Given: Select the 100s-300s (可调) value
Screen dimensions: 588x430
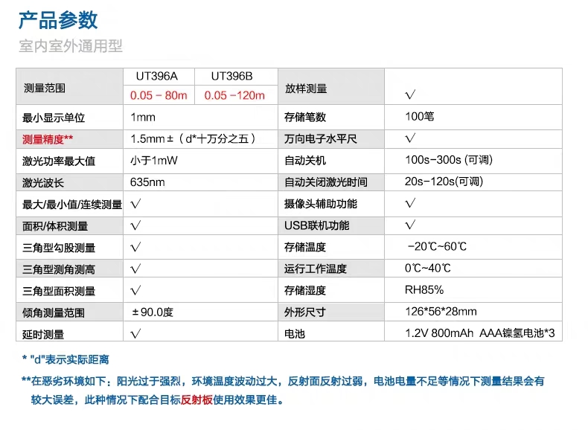Looking at the screenshot, I should point(449,160).
